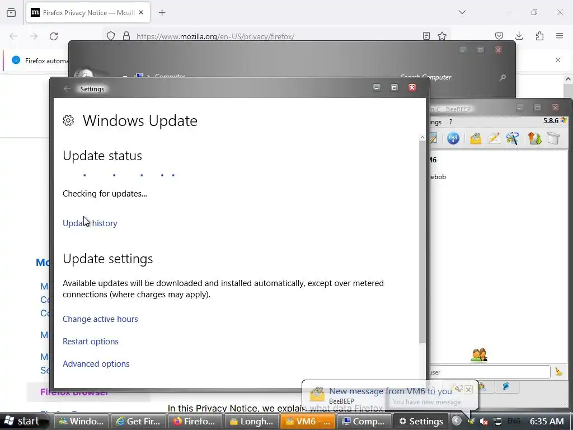The height and width of the screenshot is (430, 573).
Task: Expand hidden tray icons with the arrow button
Action: point(457,420)
